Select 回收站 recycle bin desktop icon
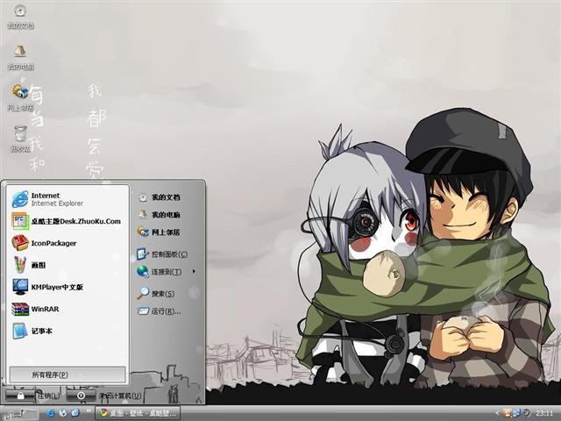 20,139
